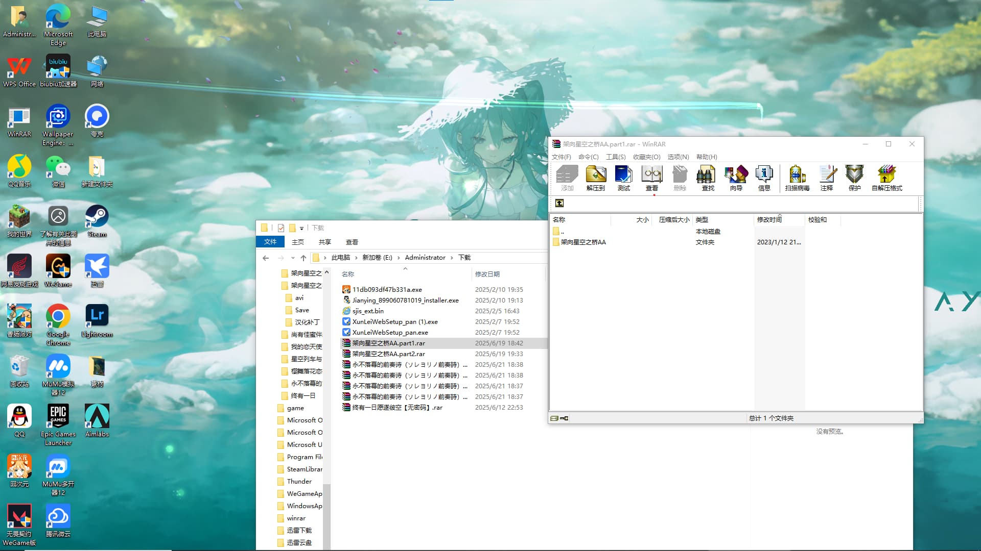
Task: Open Microsoft Edge desktop icon
Action: [x=58, y=25]
